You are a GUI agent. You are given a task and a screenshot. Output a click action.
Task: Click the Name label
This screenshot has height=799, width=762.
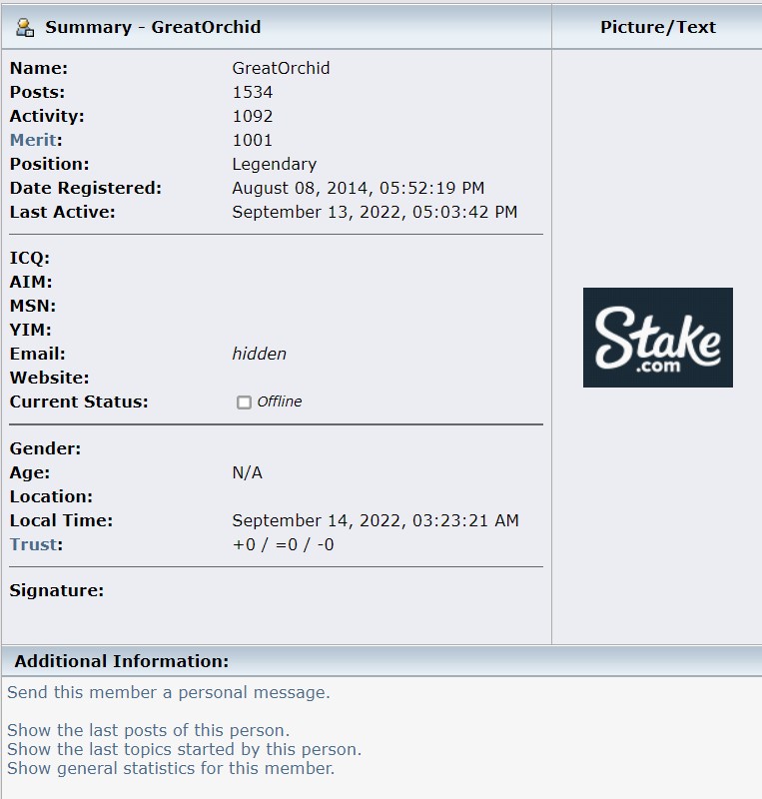coord(39,68)
